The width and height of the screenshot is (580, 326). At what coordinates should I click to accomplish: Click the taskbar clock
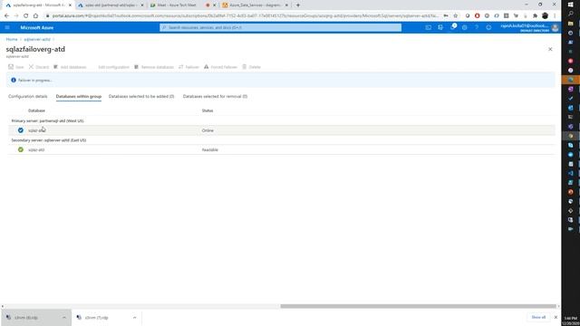pyautogui.click(x=571, y=321)
